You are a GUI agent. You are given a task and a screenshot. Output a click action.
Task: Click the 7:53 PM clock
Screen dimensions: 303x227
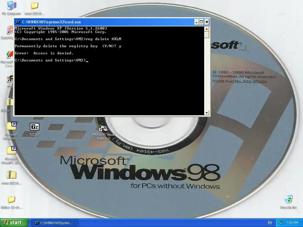pyautogui.click(x=292, y=223)
